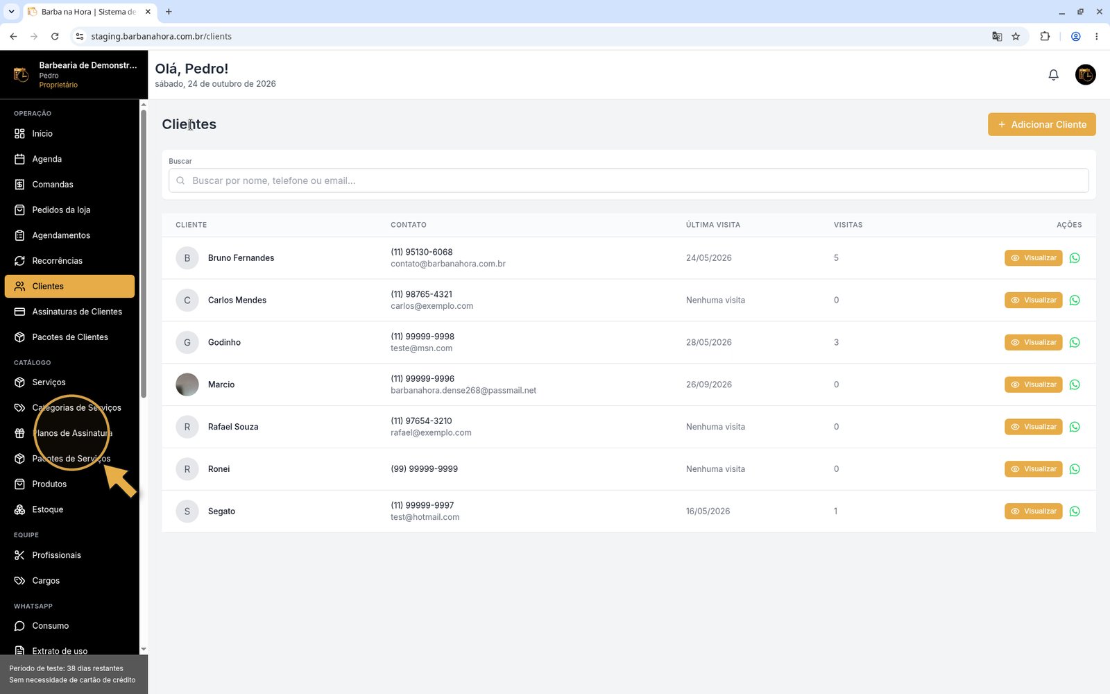This screenshot has width=1110, height=694.
Task: Open Estoque in sidebar
Action: click(69, 510)
